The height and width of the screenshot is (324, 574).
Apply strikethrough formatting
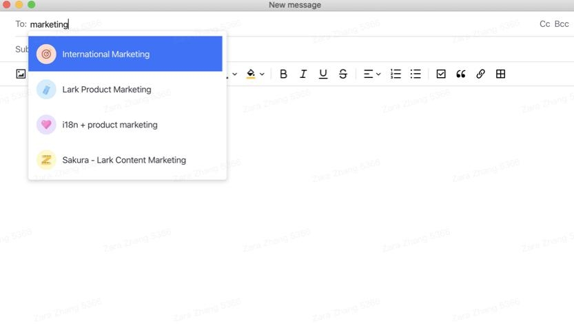[343, 74]
